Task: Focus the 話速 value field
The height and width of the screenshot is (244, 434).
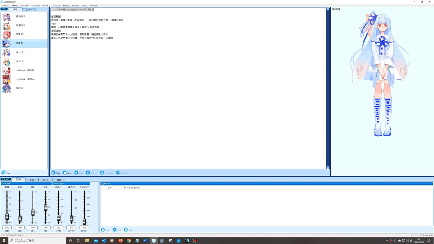Action: point(20,227)
